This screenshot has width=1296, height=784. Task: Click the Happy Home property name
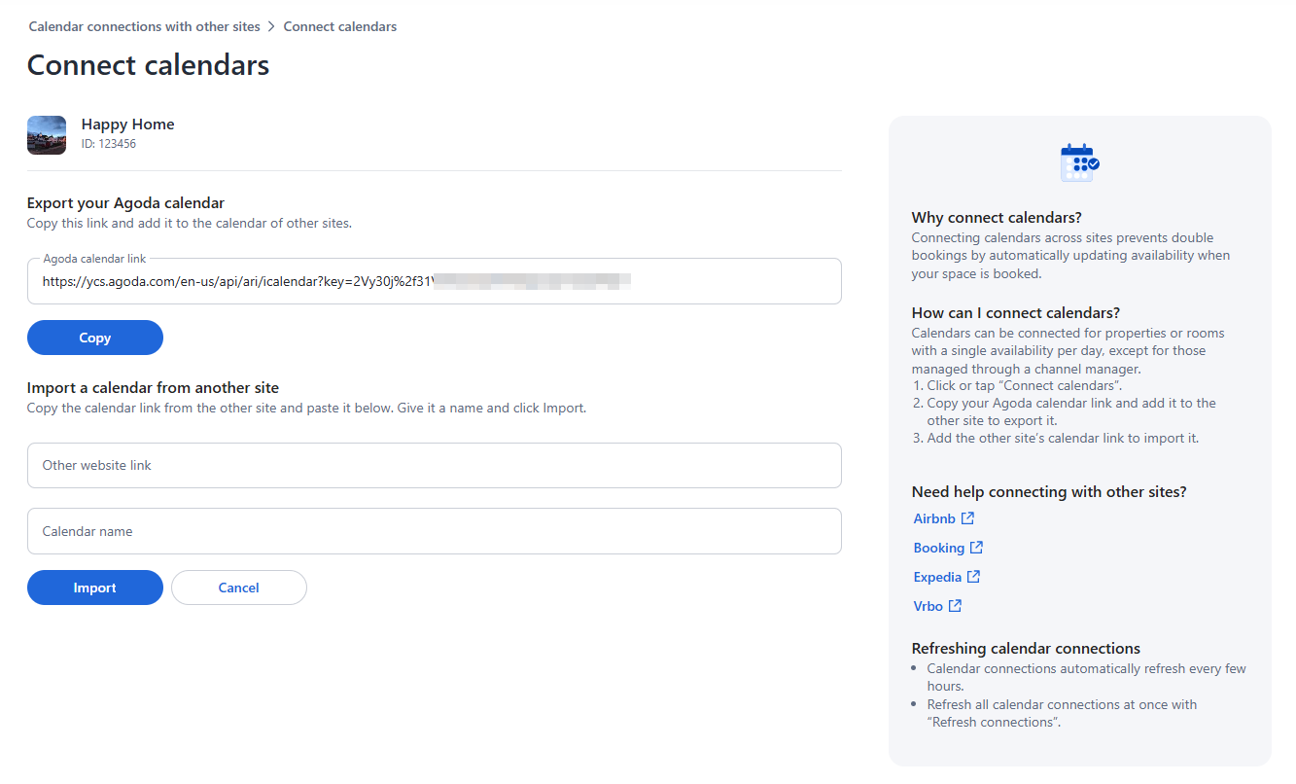pos(127,125)
